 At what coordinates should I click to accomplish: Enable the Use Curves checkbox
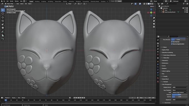(x=164, y=103)
